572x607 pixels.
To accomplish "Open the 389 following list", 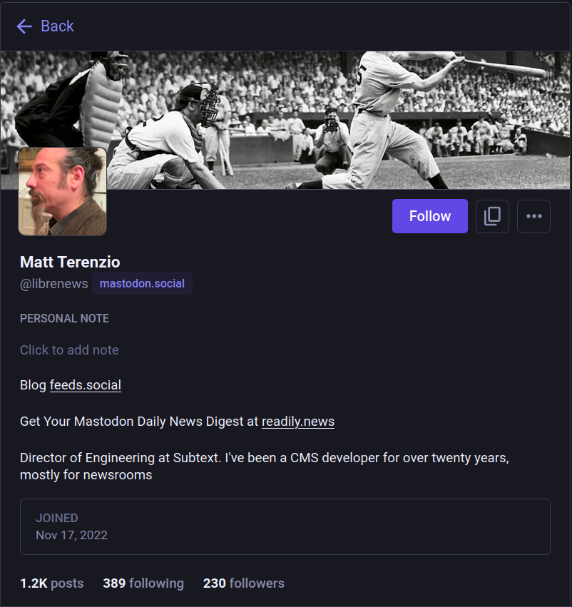I will pos(143,583).
